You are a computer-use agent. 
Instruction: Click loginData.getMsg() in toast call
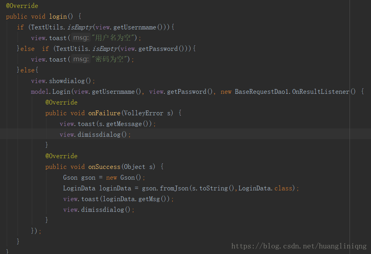coord(135,199)
